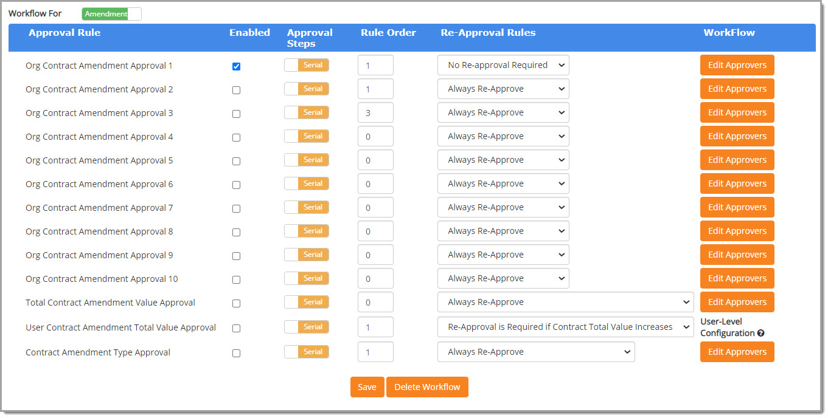Open Re-Approval dropdown for Approval 2
This screenshot has height=418, width=828.
[x=503, y=88]
